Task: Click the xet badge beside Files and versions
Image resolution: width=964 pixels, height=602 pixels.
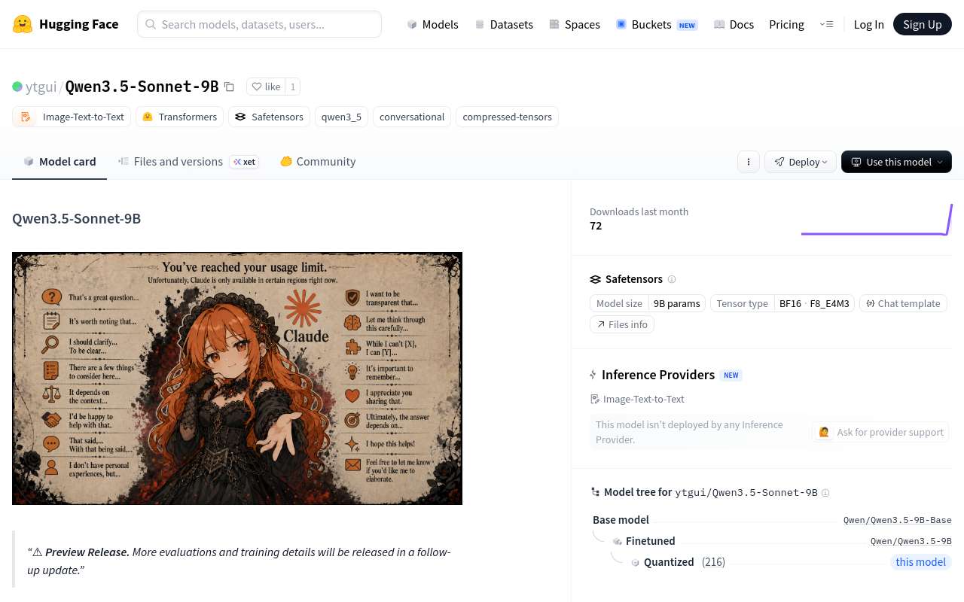Action: tap(244, 162)
